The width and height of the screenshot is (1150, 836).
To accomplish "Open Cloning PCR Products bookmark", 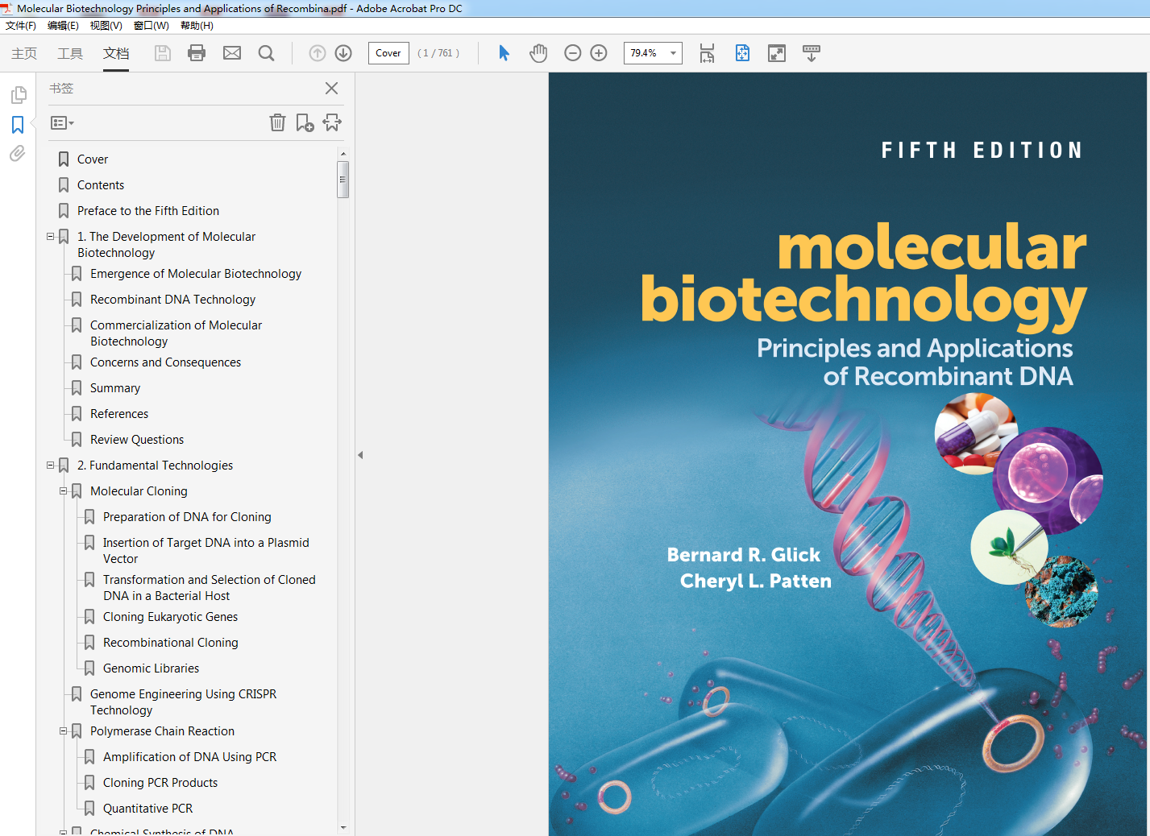I will [x=160, y=783].
